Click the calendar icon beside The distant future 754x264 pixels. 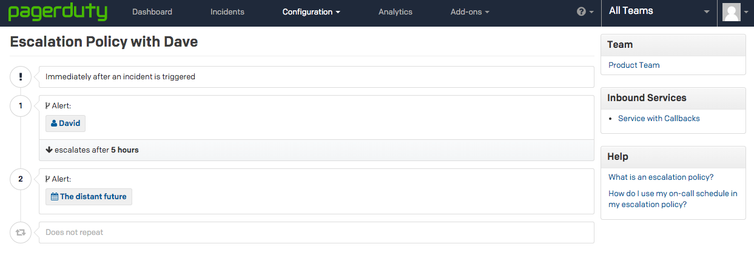[55, 197]
